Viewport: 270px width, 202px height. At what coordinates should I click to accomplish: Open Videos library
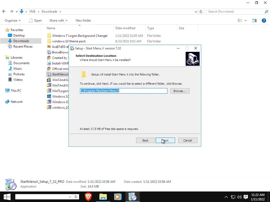pos(18,79)
